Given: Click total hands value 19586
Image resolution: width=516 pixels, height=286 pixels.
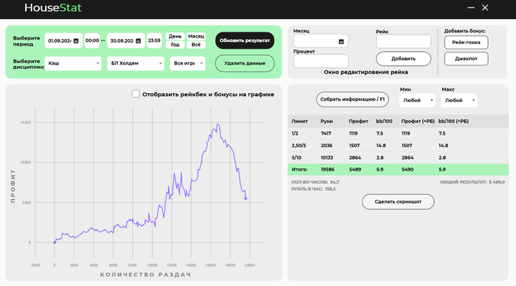Looking at the screenshot, I should [327, 169].
